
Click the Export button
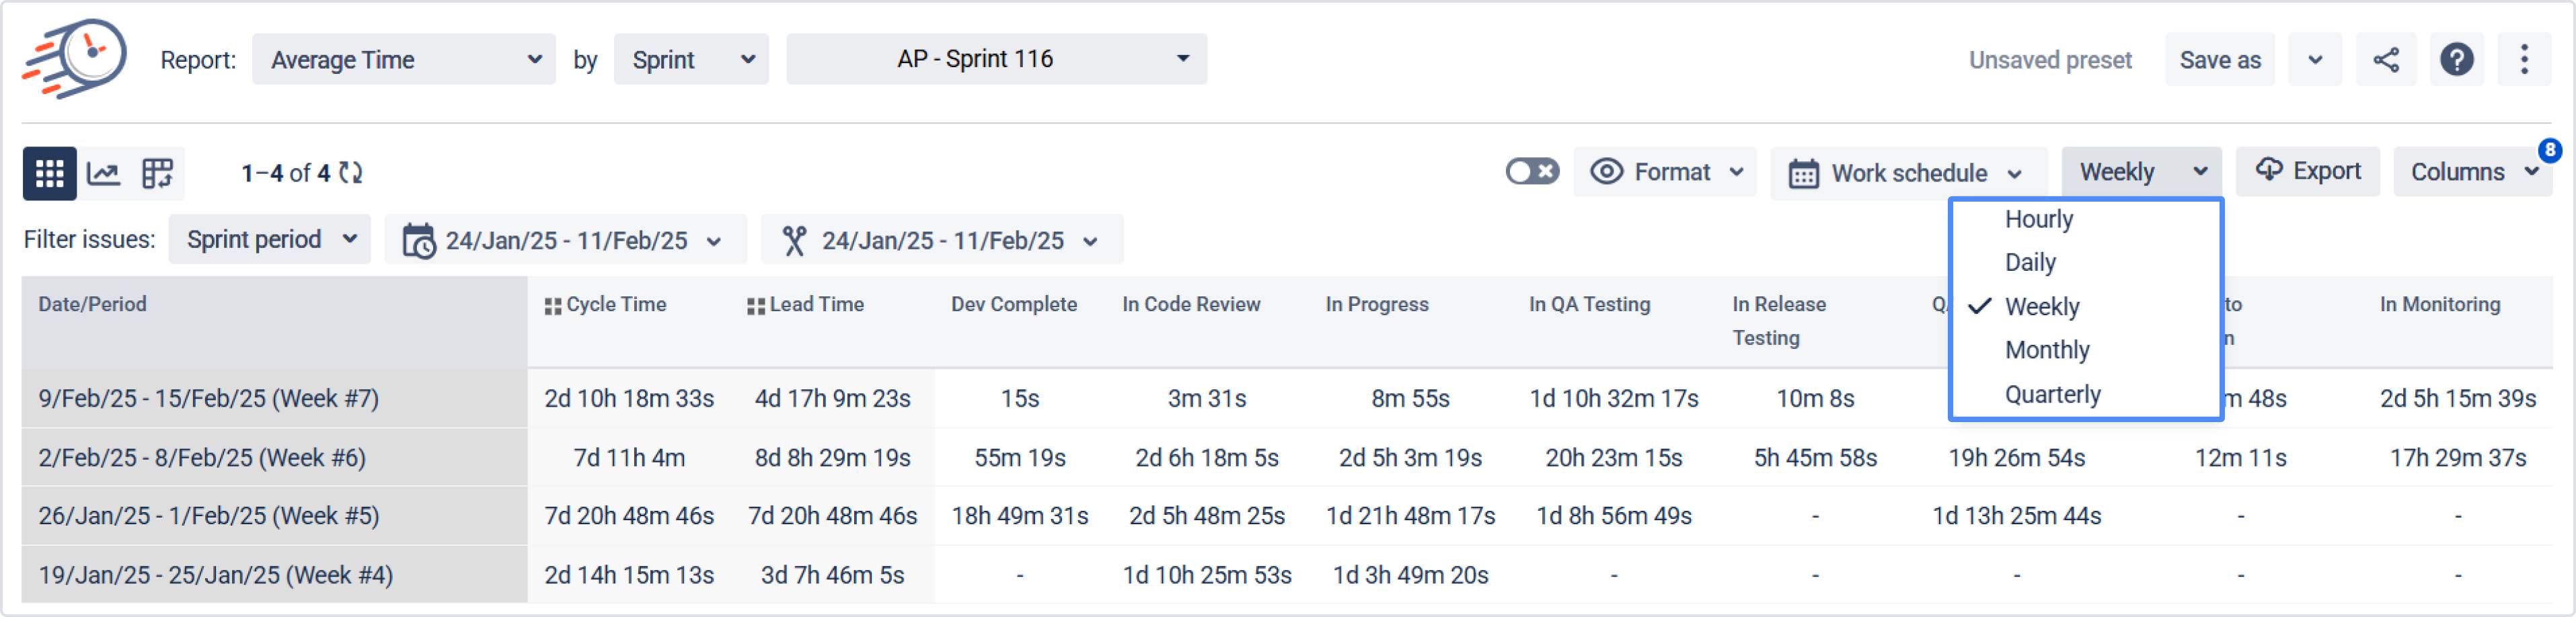click(2308, 172)
